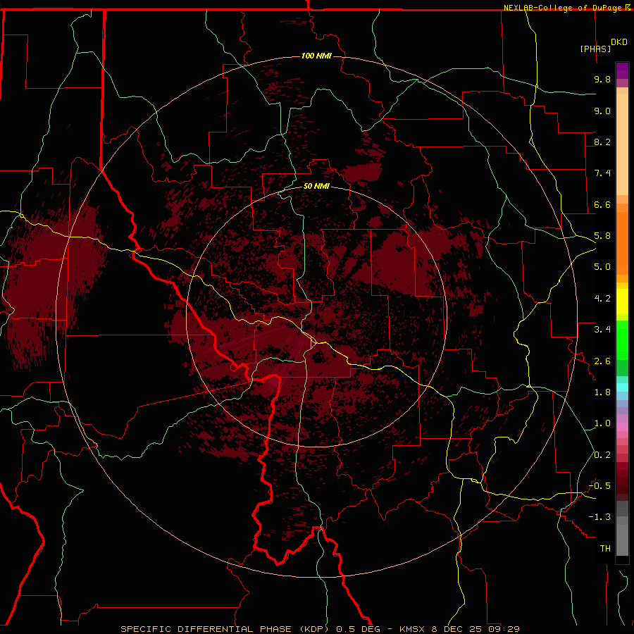Click the yellow segment of the color bar

pos(622,302)
